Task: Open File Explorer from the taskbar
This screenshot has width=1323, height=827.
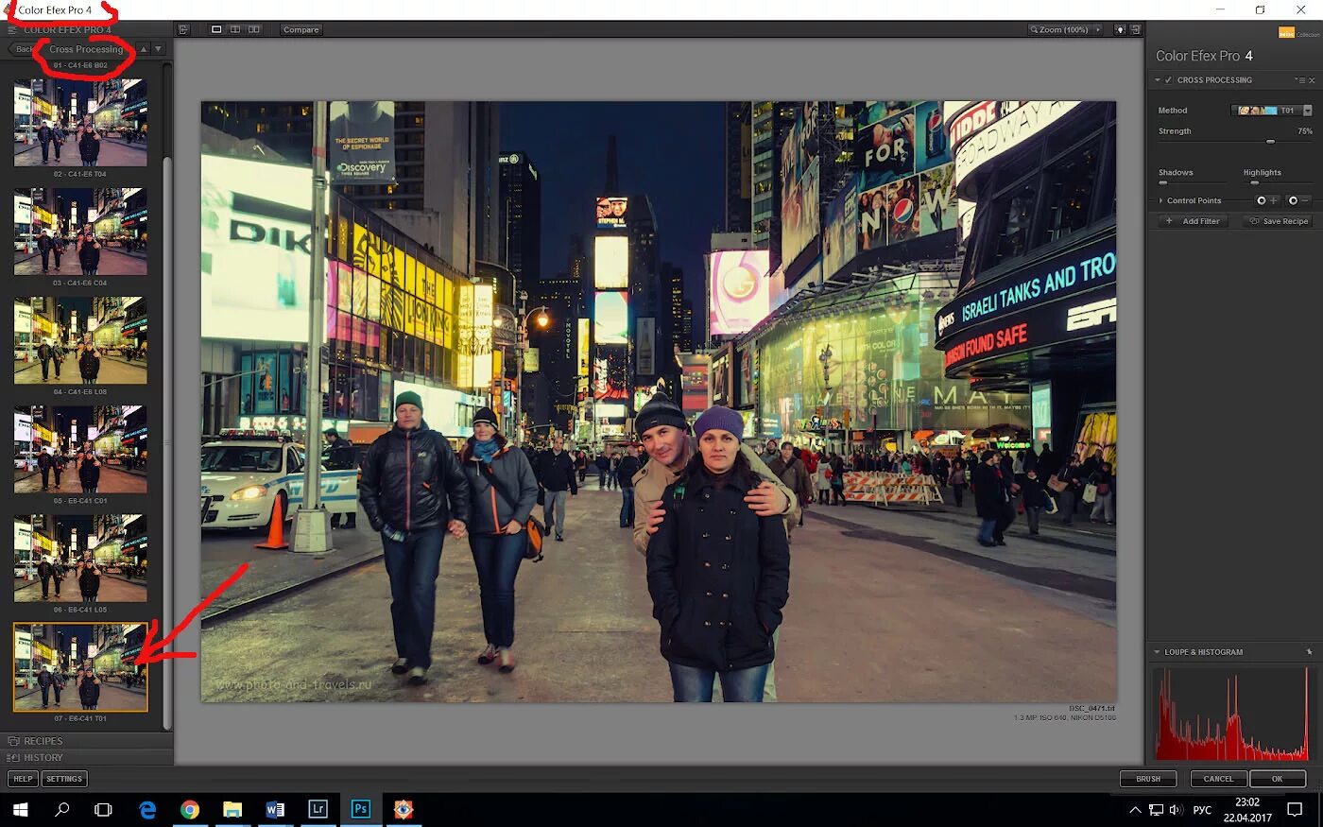Action: (x=232, y=809)
